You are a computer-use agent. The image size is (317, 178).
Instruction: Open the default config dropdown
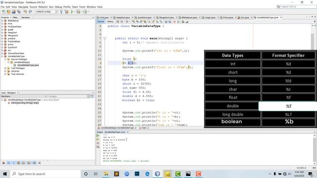(47, 12)
